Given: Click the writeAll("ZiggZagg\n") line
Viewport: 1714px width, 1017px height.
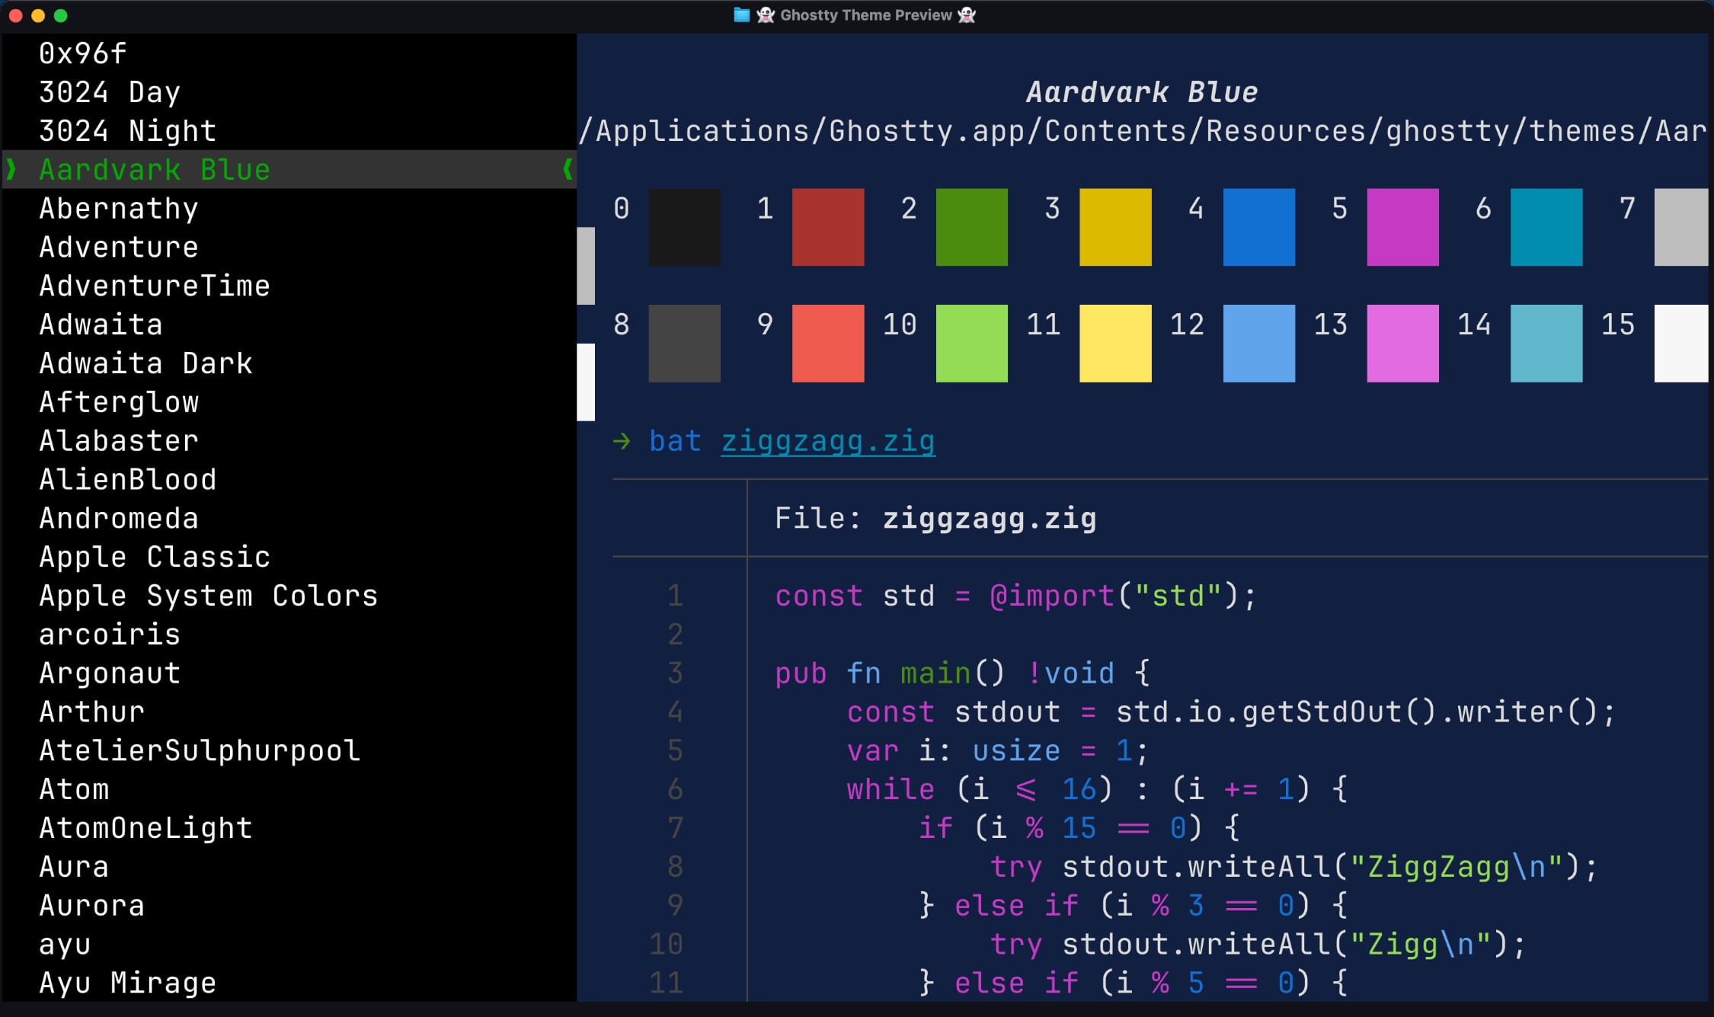Looking at the screenshot, I should point(1293,867).
